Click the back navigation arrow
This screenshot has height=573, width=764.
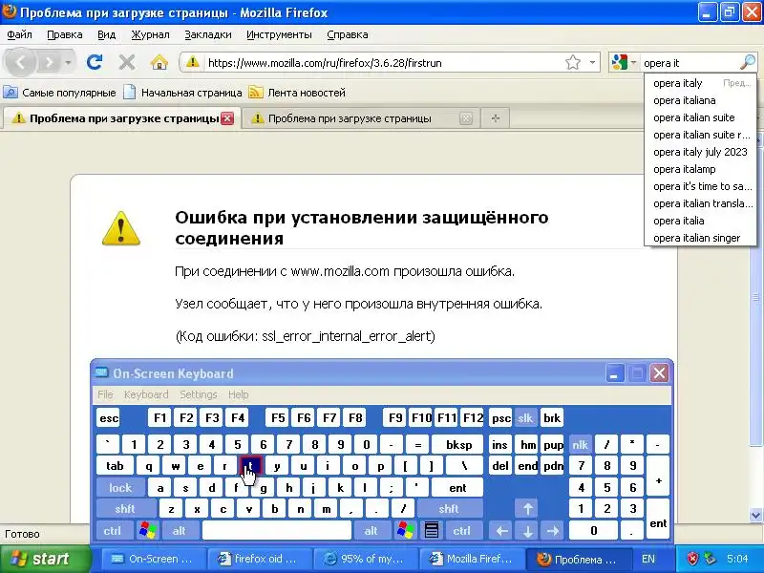click(x=20, y=62)
